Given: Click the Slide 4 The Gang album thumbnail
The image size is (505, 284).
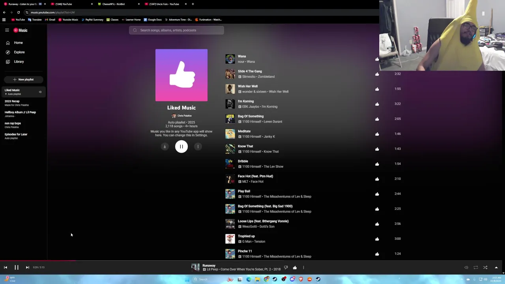Looking at the screenshot, I should tap(230, 74).
